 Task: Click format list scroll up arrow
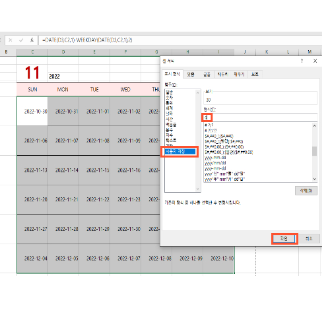point(314,126)
